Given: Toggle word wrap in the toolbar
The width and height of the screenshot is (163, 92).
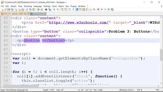Looking at the screenshot, I should point(70,10).
